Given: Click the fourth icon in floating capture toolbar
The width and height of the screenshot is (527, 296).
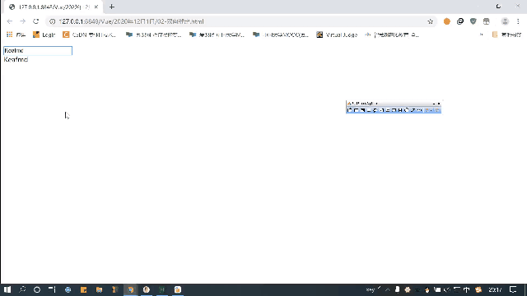Looking at the screenshot, I should [x=369, y=110].
